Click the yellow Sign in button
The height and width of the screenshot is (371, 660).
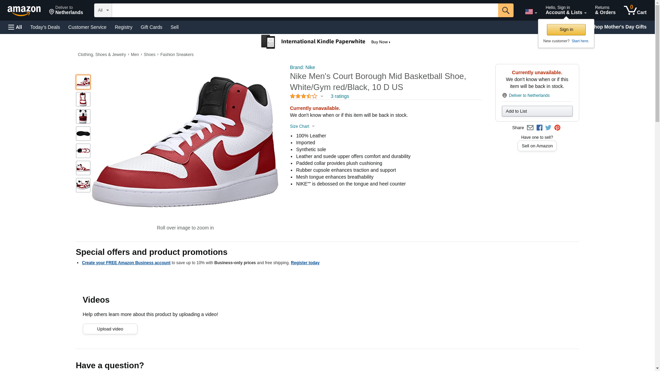(x=566, y=30)
